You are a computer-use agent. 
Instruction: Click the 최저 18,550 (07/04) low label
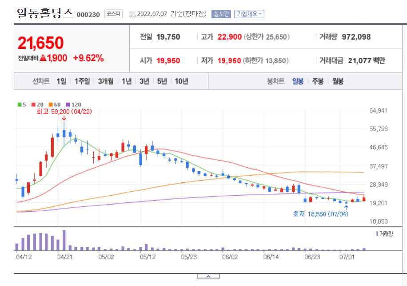pyautogui.click(x=321, y=214)
